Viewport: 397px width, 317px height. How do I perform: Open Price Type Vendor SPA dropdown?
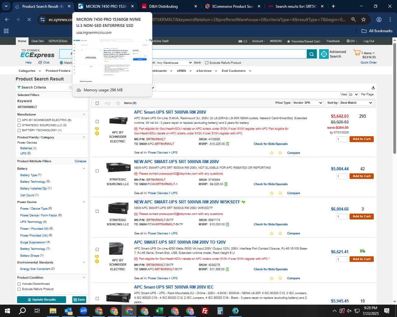pos(308,103)
